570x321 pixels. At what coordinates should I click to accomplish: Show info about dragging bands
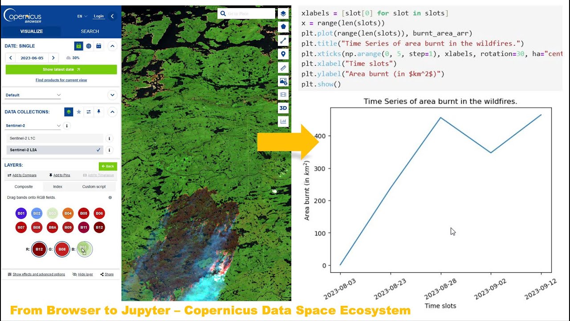[x=110, y=198]
